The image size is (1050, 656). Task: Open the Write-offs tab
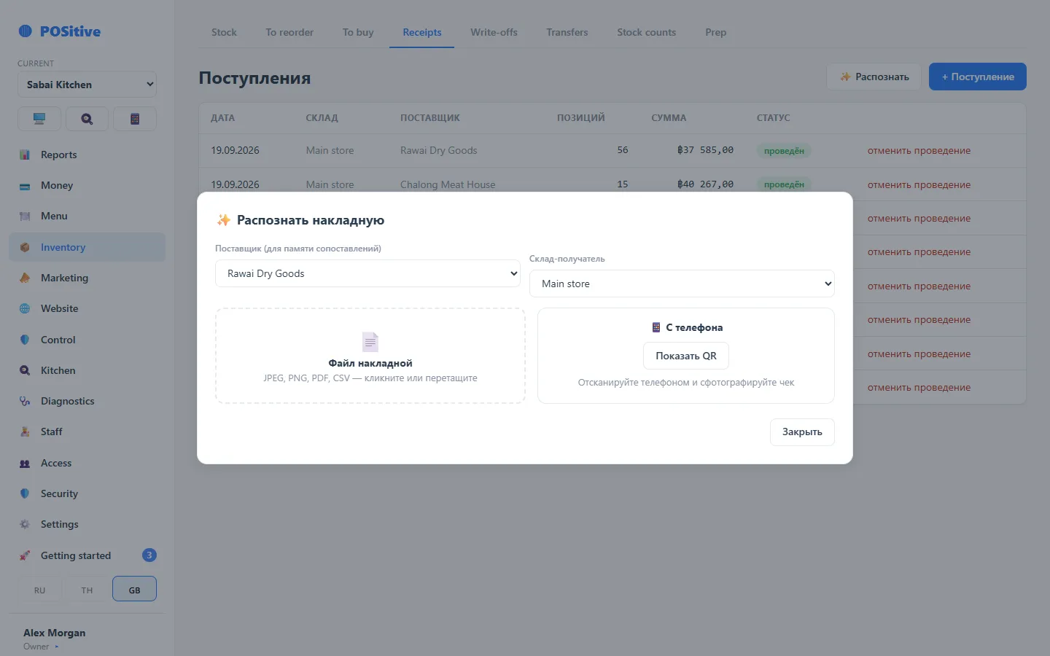(494, 32)
